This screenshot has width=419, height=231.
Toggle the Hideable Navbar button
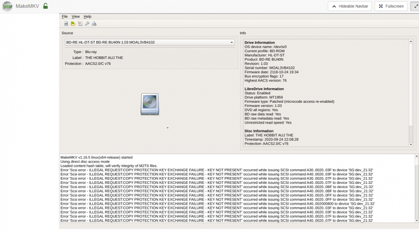(x=350, y=6)
